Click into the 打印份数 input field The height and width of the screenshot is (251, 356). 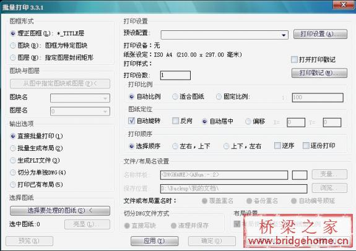(x=175, y=75)
